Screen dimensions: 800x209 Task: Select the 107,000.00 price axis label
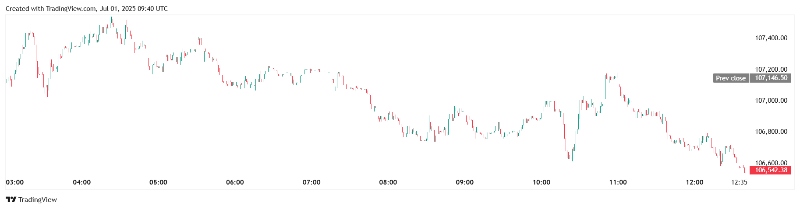point(771,101)
